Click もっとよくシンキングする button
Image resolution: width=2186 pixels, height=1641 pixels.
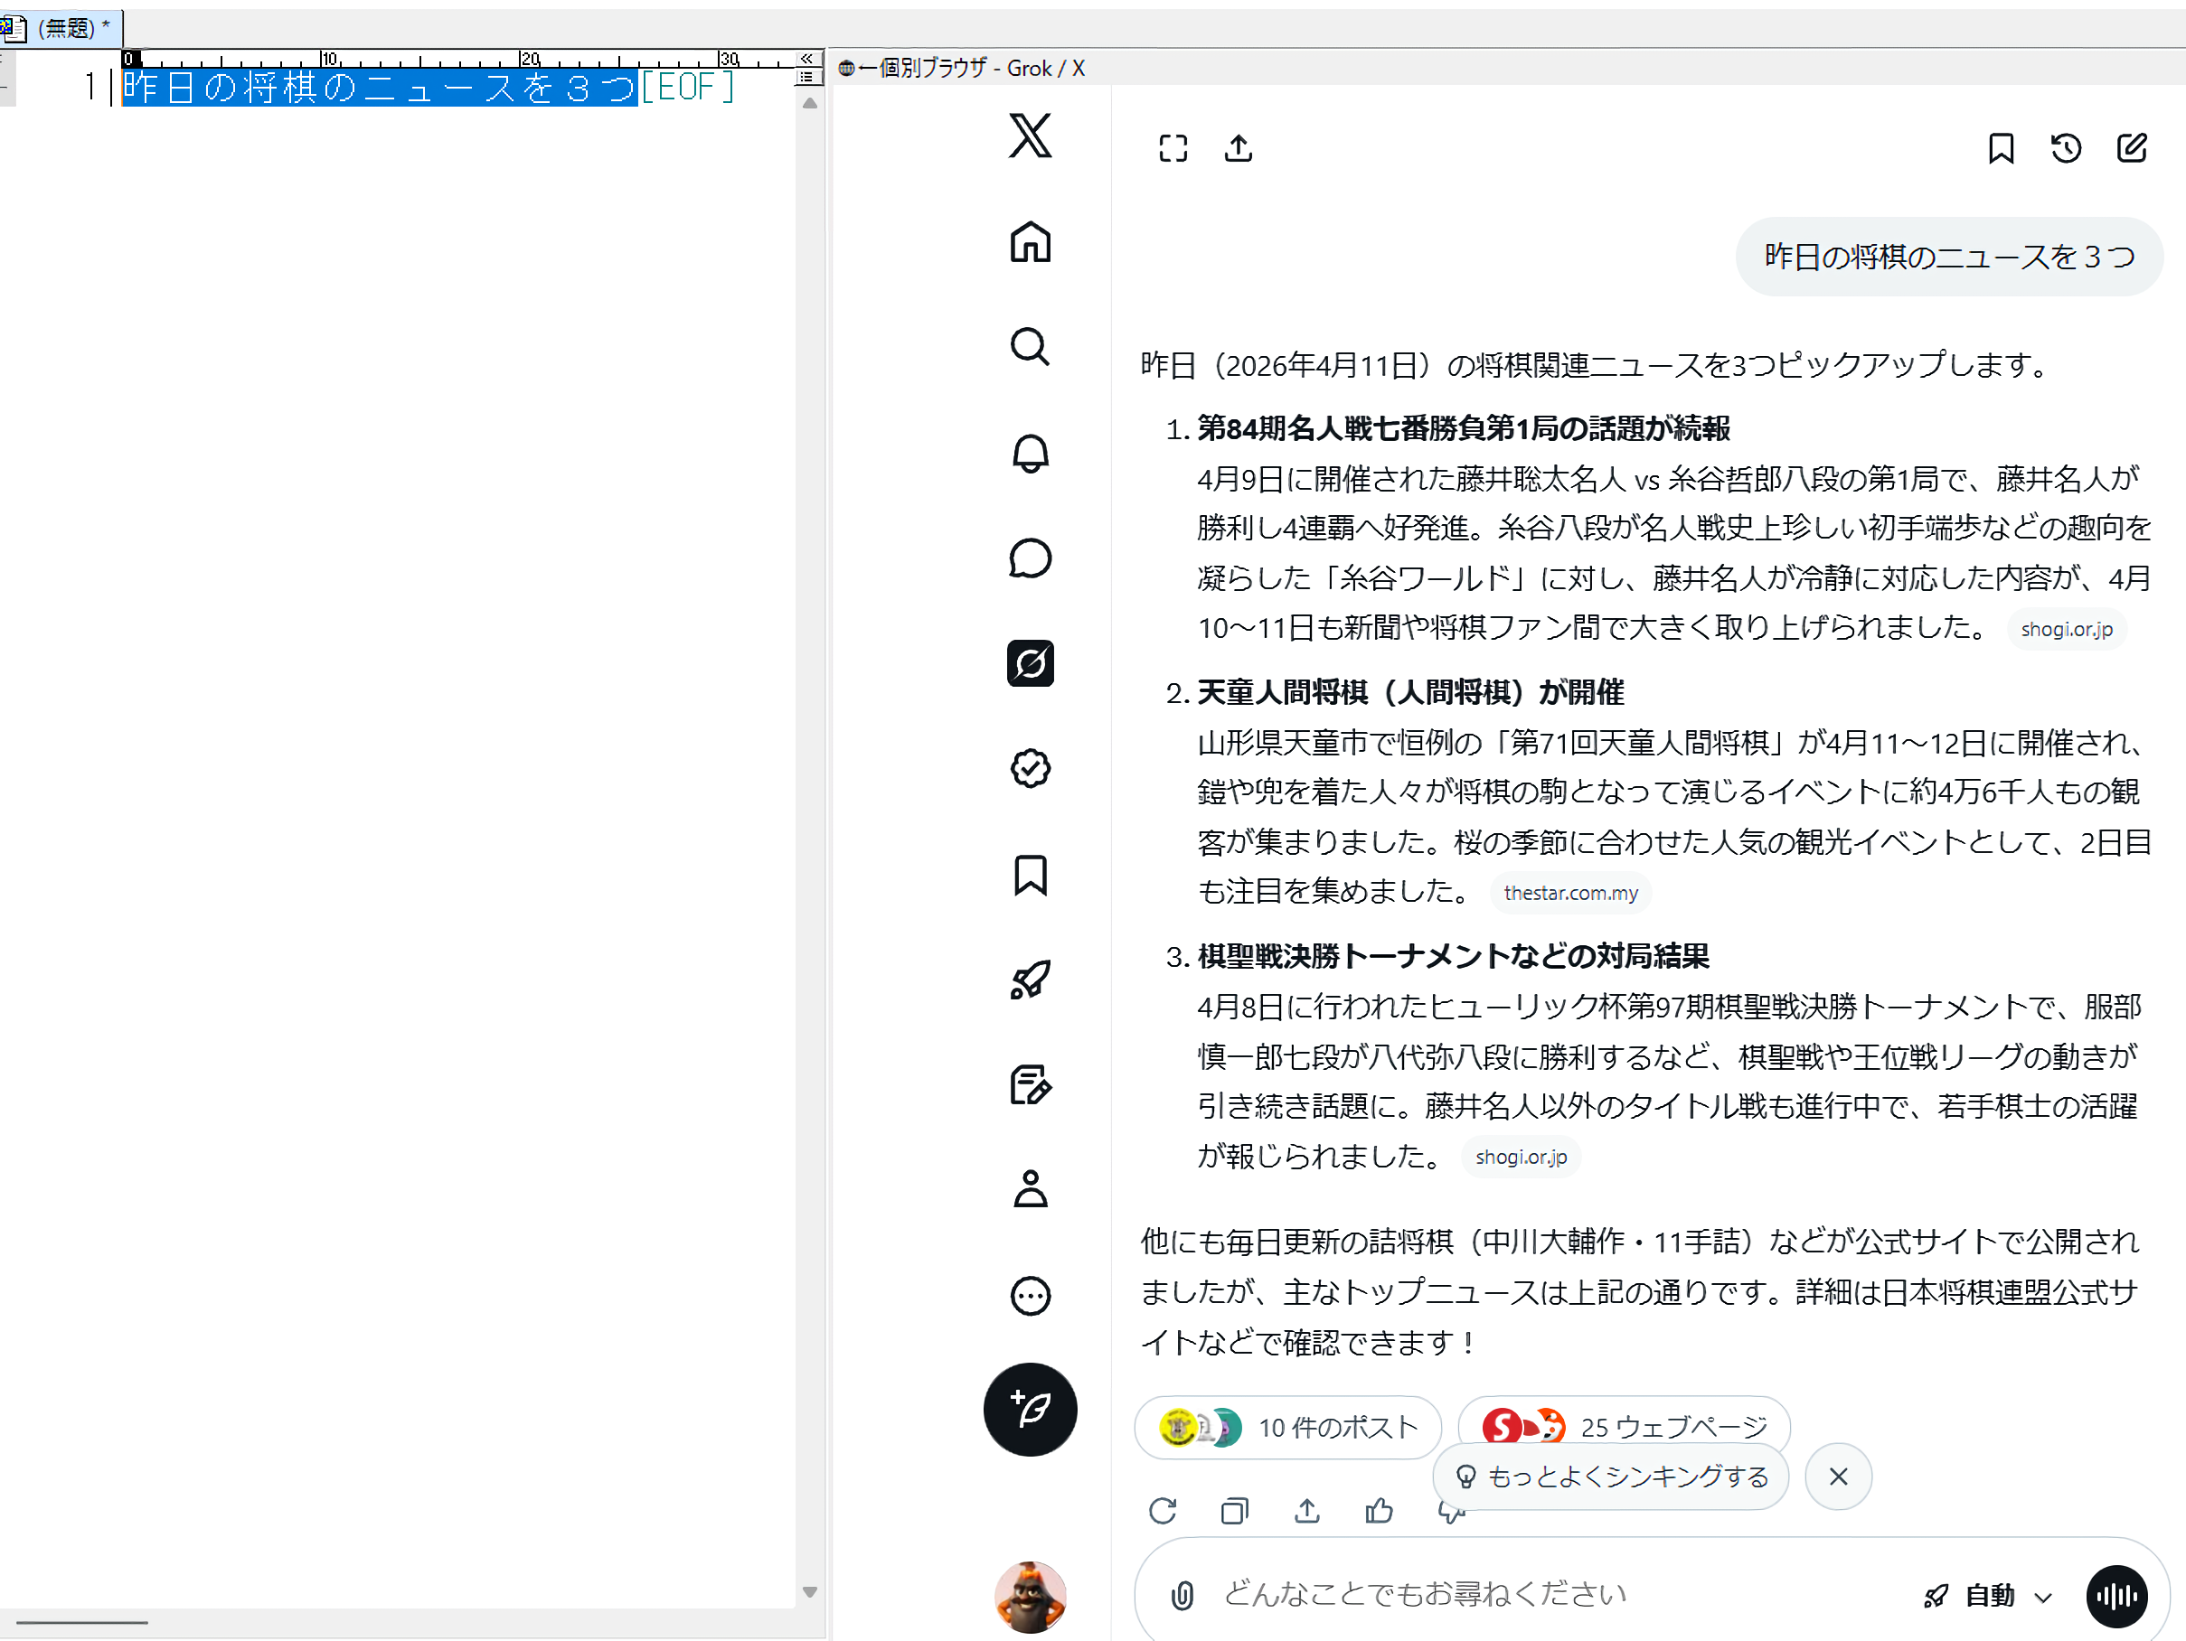pos(1611,1477)
